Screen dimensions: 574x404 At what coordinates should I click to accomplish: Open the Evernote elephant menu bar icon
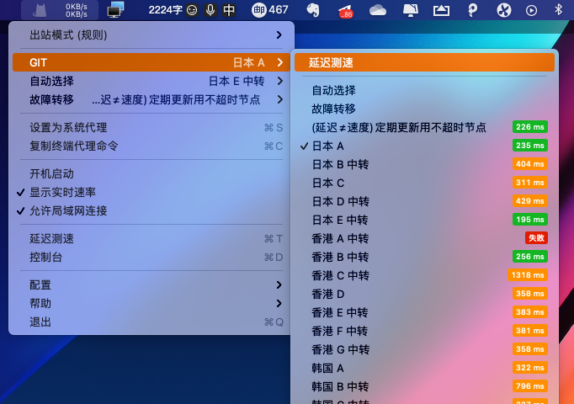[313, 10]
